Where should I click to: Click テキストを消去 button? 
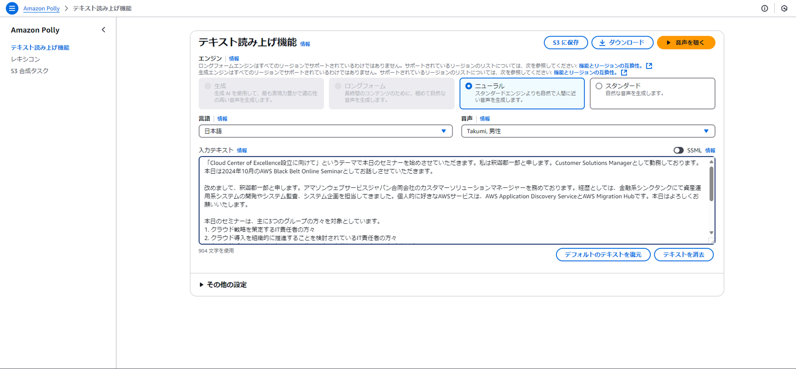click(x=684, y=255)
